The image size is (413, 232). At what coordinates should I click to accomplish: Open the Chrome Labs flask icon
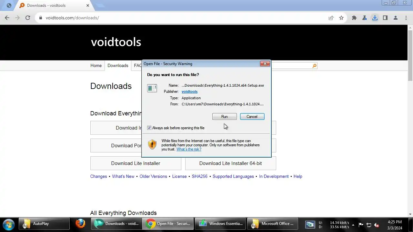[x=365, y=18]
